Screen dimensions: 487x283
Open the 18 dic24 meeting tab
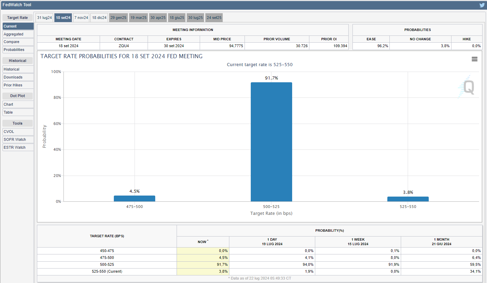(x=99, y=18)
